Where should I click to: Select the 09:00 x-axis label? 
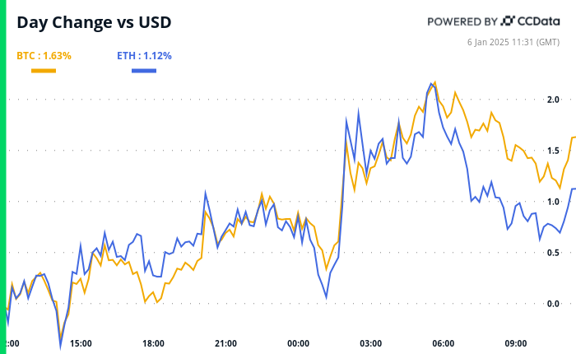point(515,343)
